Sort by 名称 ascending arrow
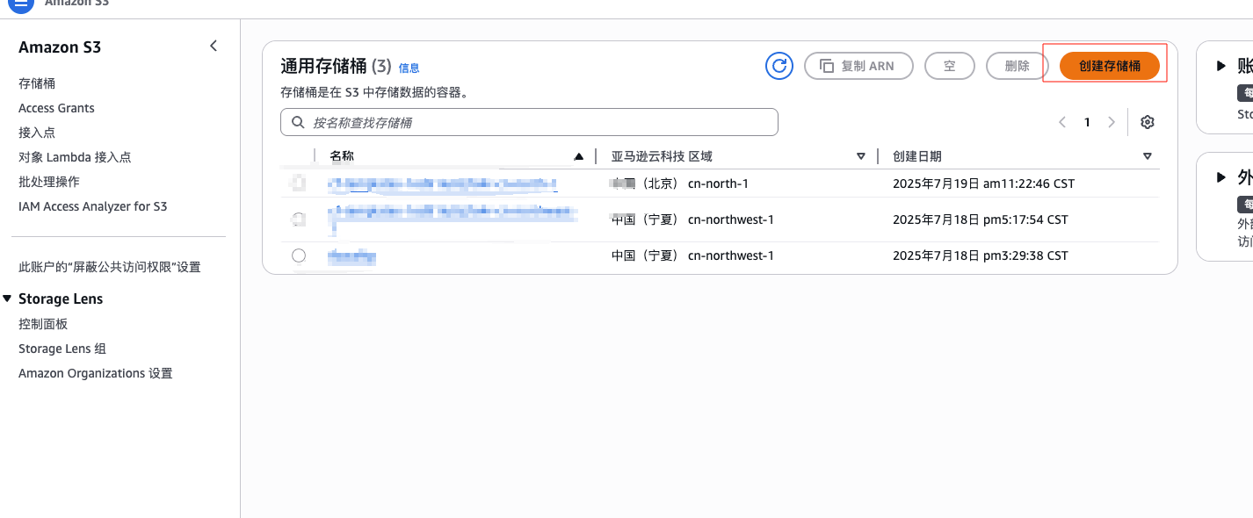 pos(578,156)
